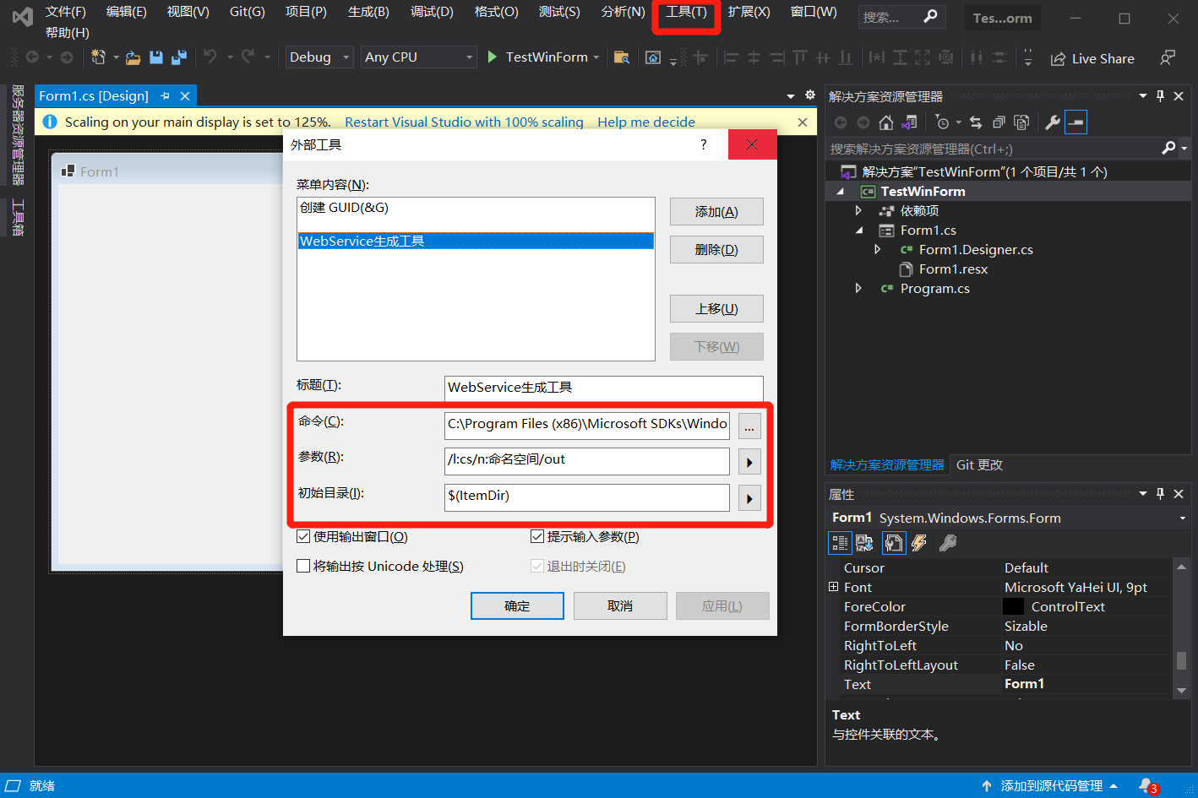
Task: Click the Open File folder icon
Action: click(133, 57)
